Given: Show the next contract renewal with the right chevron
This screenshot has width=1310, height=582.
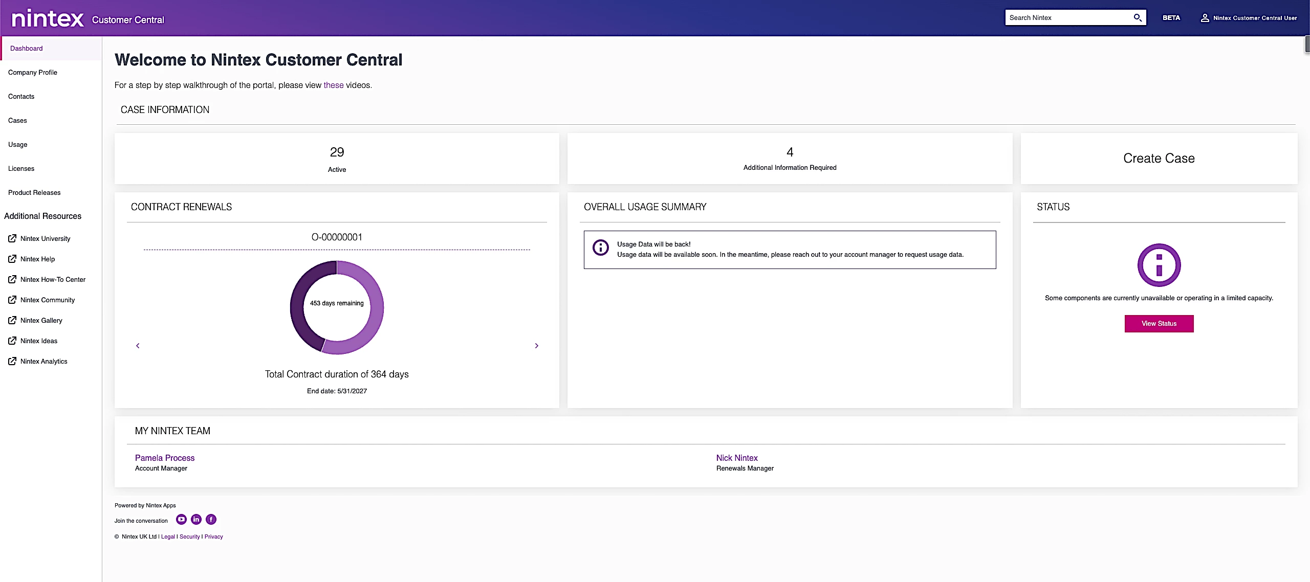Looking at the screenshot, I should click(x=536, y=346).
